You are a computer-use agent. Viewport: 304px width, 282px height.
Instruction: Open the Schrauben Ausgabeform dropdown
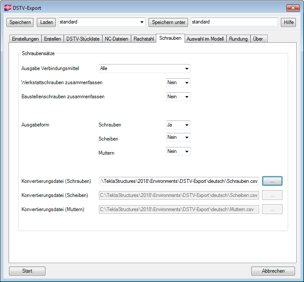178,125
